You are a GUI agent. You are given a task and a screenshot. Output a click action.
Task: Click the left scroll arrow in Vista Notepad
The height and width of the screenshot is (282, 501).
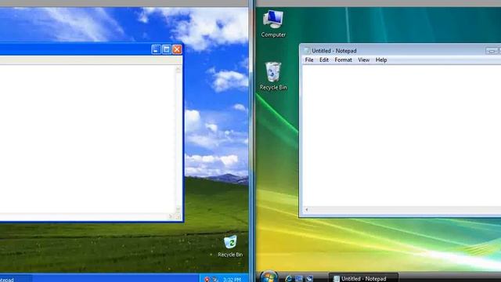[306, 210]
